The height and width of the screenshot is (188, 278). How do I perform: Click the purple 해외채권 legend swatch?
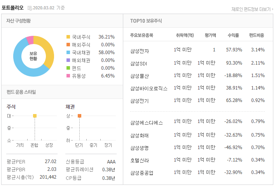coord(68,60)
